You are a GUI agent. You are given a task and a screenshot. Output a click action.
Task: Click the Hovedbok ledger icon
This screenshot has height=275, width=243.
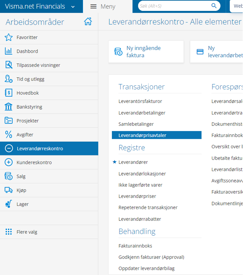9,93
